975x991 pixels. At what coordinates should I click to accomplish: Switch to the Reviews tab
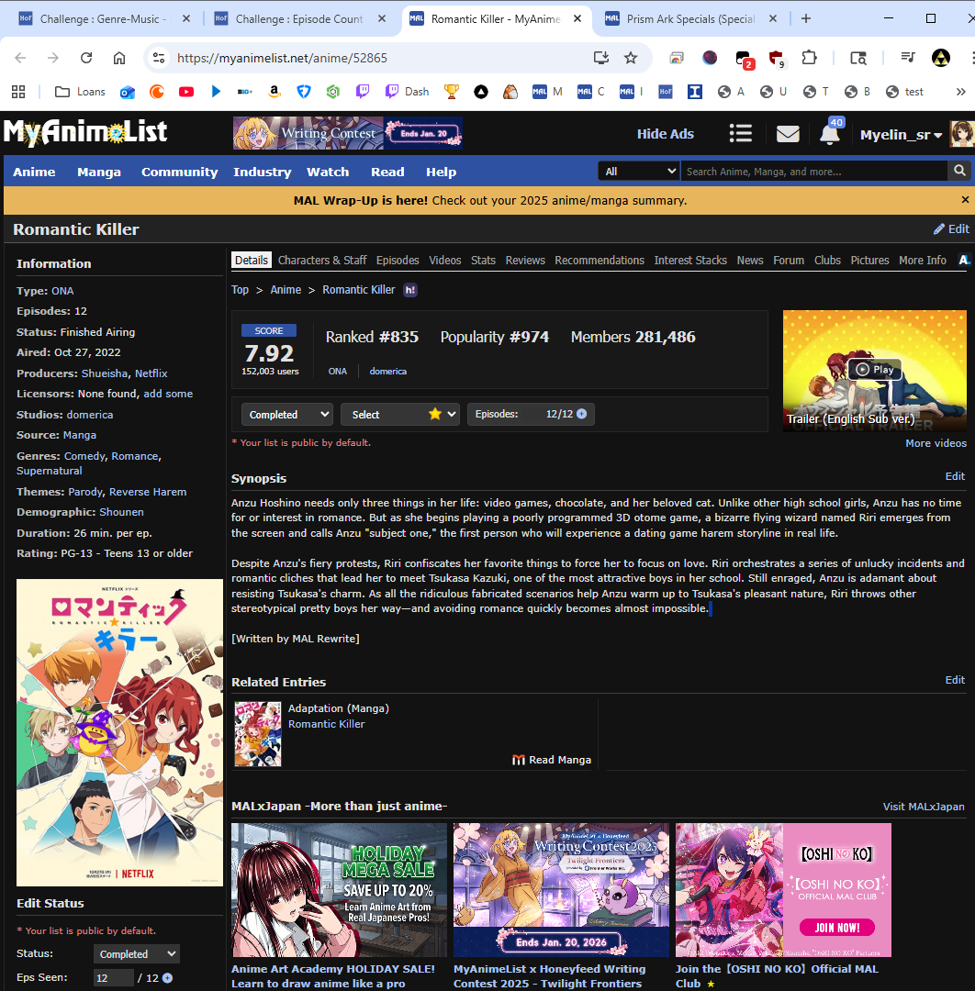coord(525,260)
